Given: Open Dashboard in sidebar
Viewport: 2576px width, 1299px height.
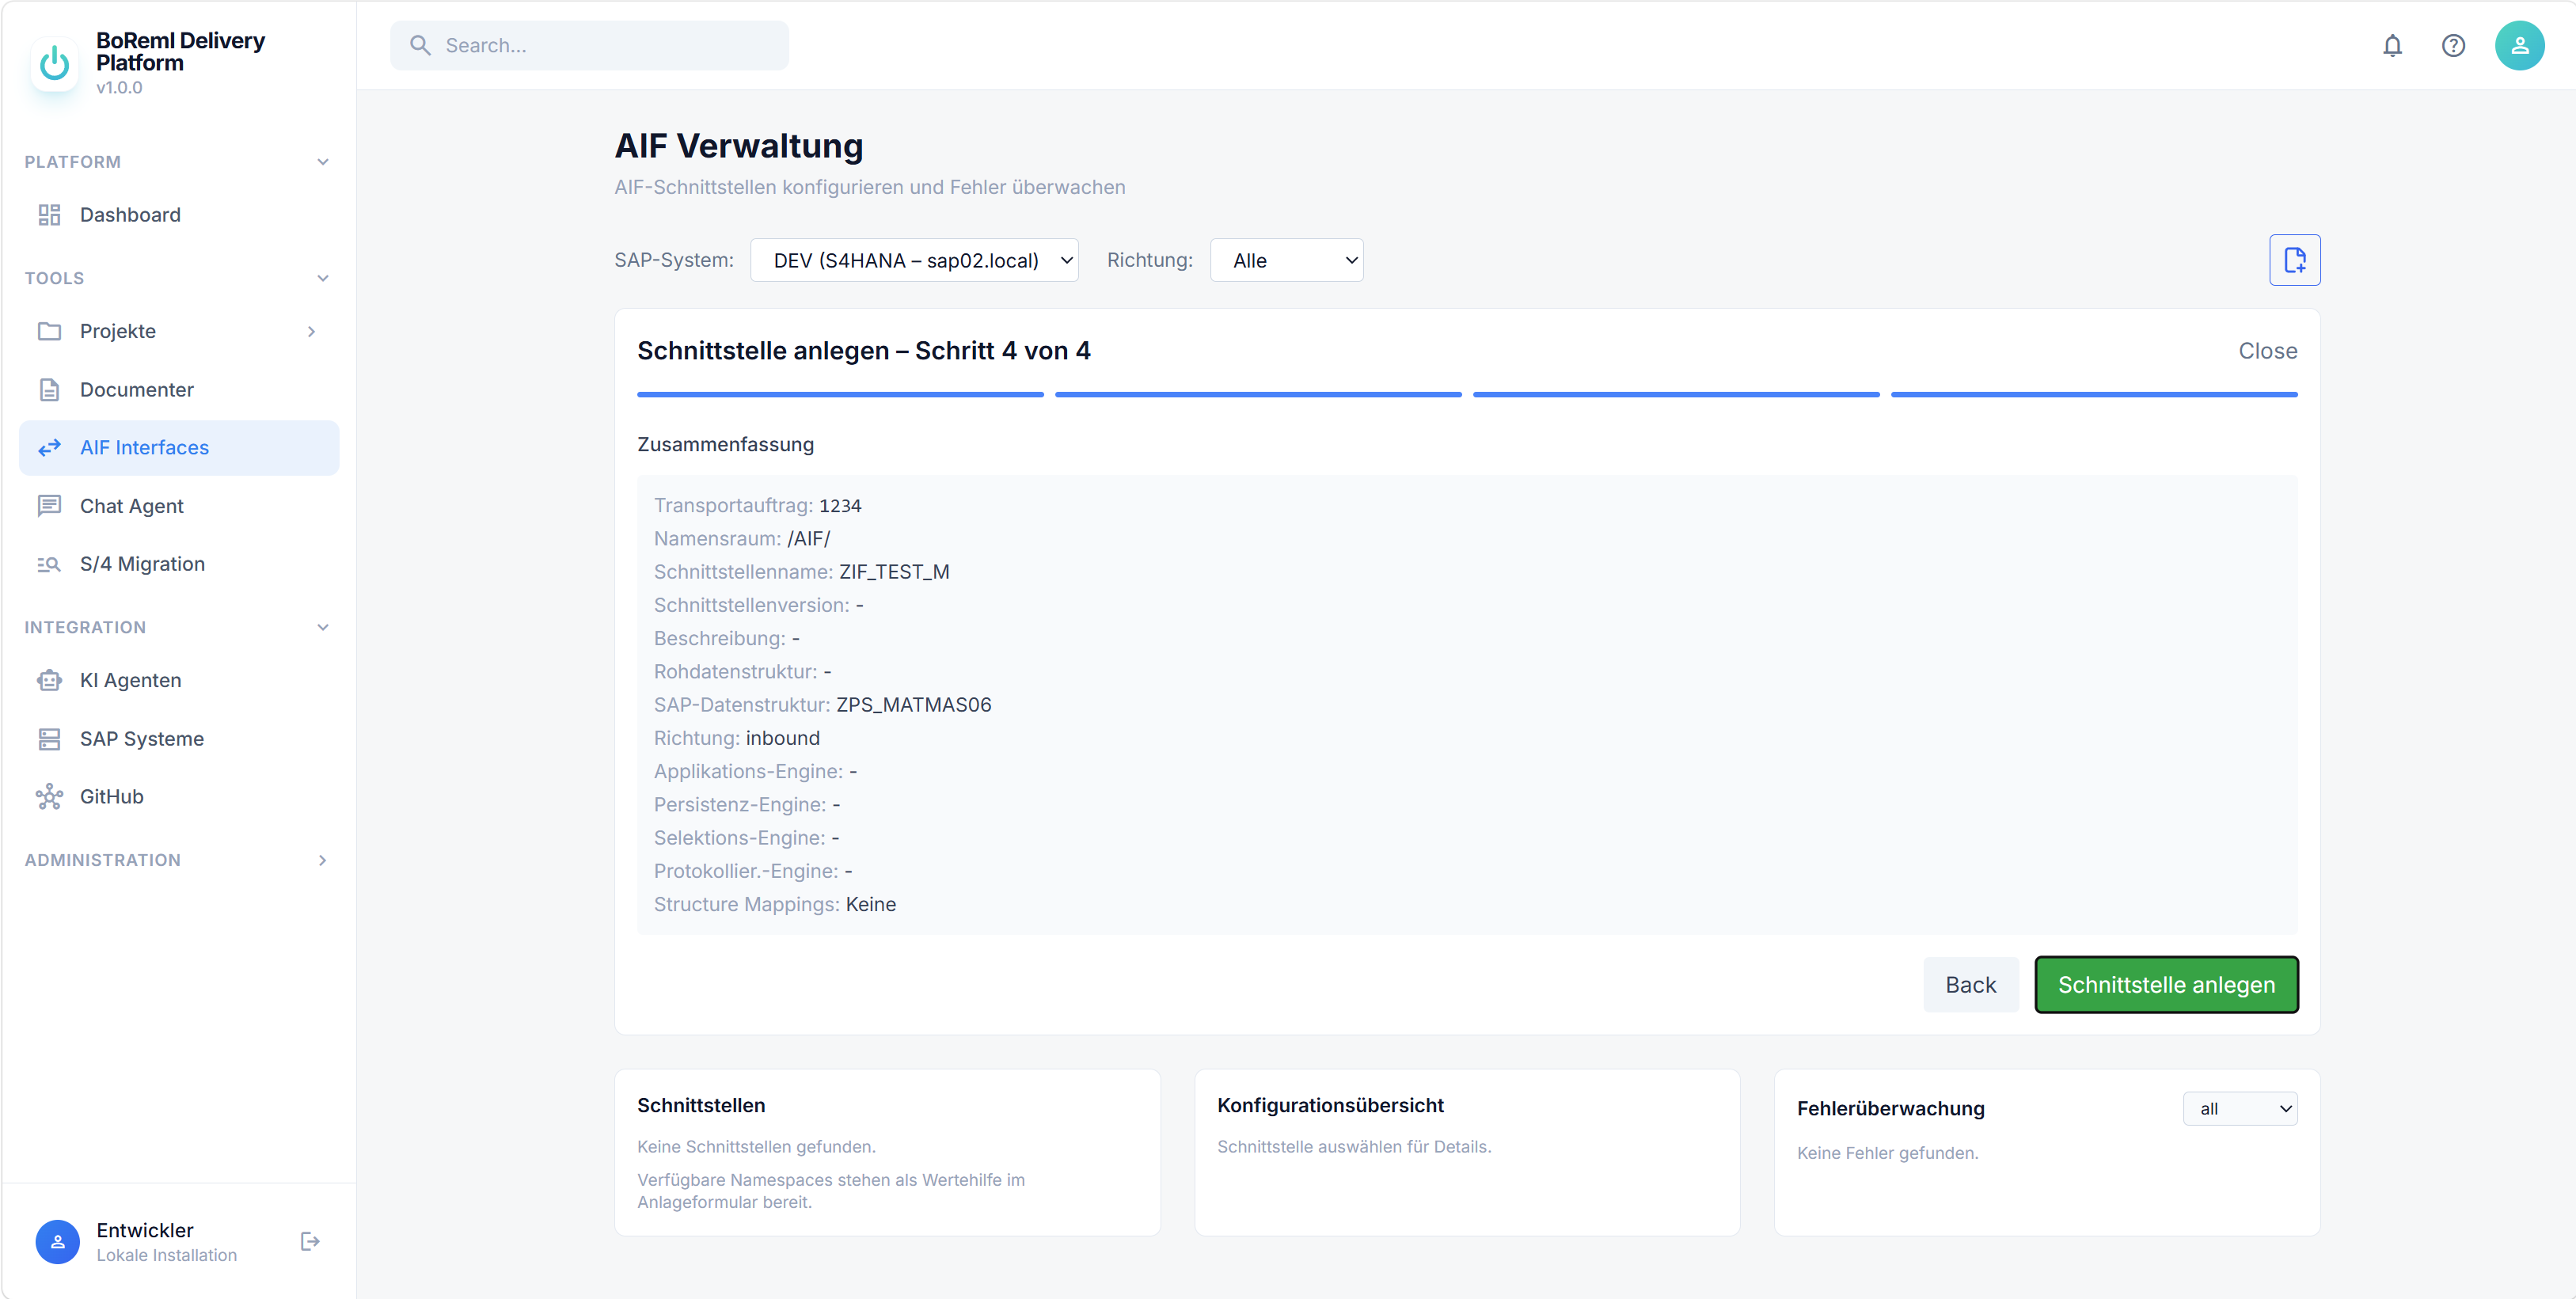Looking at the screenshot, I should click(x=179, y=215).
